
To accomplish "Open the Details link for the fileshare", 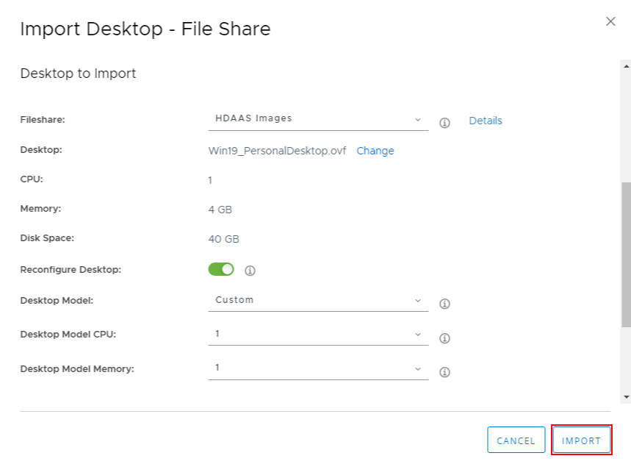I will (486, 121).
